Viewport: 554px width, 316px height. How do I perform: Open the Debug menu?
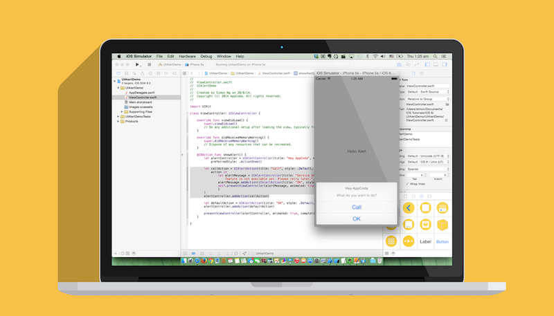click(206, 55)
